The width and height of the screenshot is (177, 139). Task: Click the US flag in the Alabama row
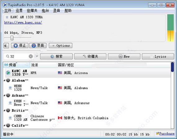[60, 88]
